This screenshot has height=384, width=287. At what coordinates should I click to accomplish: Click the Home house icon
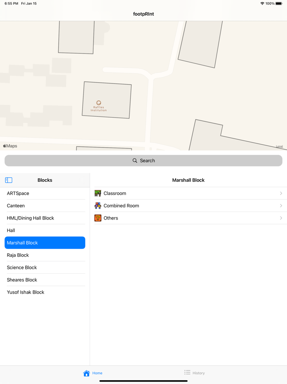87,373
